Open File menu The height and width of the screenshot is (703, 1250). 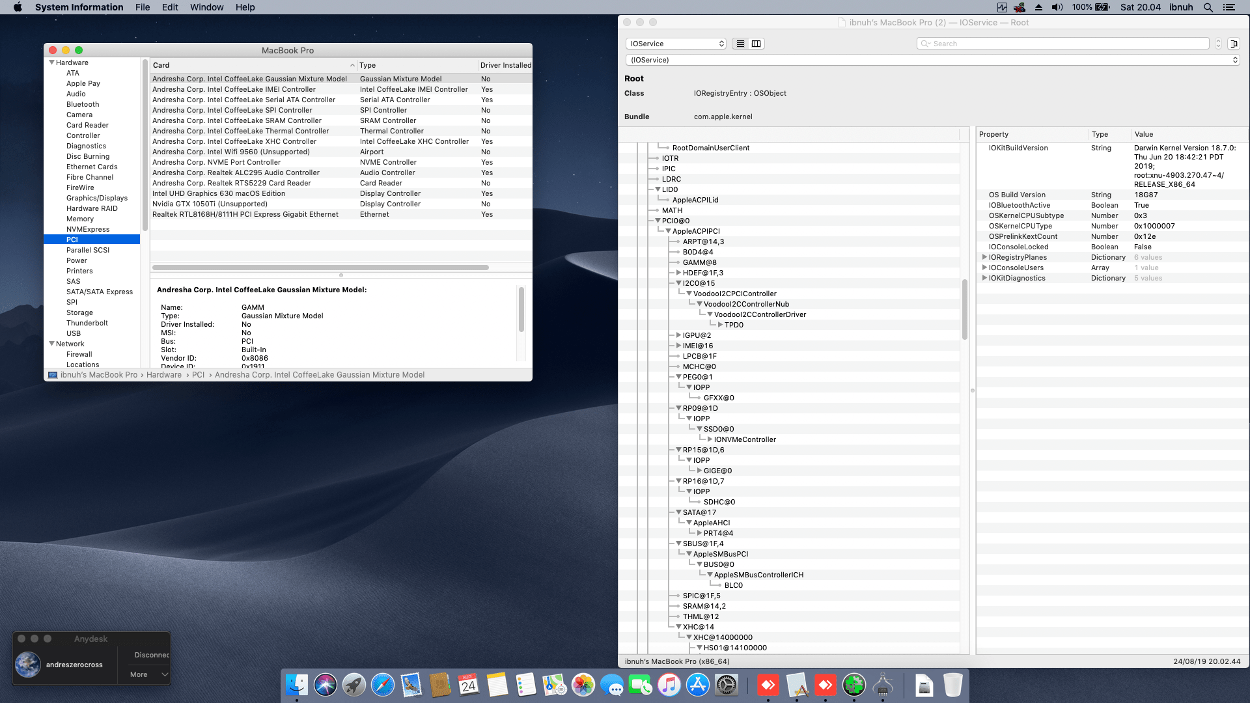143,7
